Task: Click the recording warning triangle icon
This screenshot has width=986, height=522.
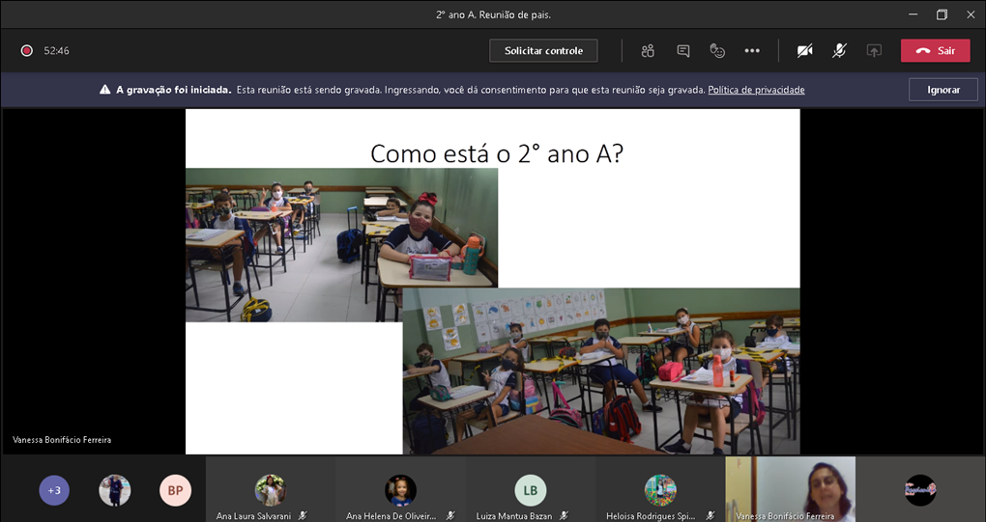Action: click(x=104, y=90)
